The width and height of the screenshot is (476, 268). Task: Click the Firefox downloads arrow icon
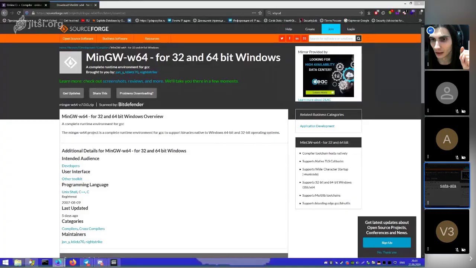[369, 13]
